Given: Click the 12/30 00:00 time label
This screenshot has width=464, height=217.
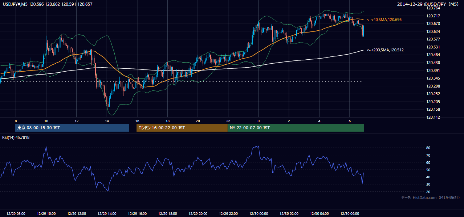Looking at the screenshot, I should click(259, 214).
